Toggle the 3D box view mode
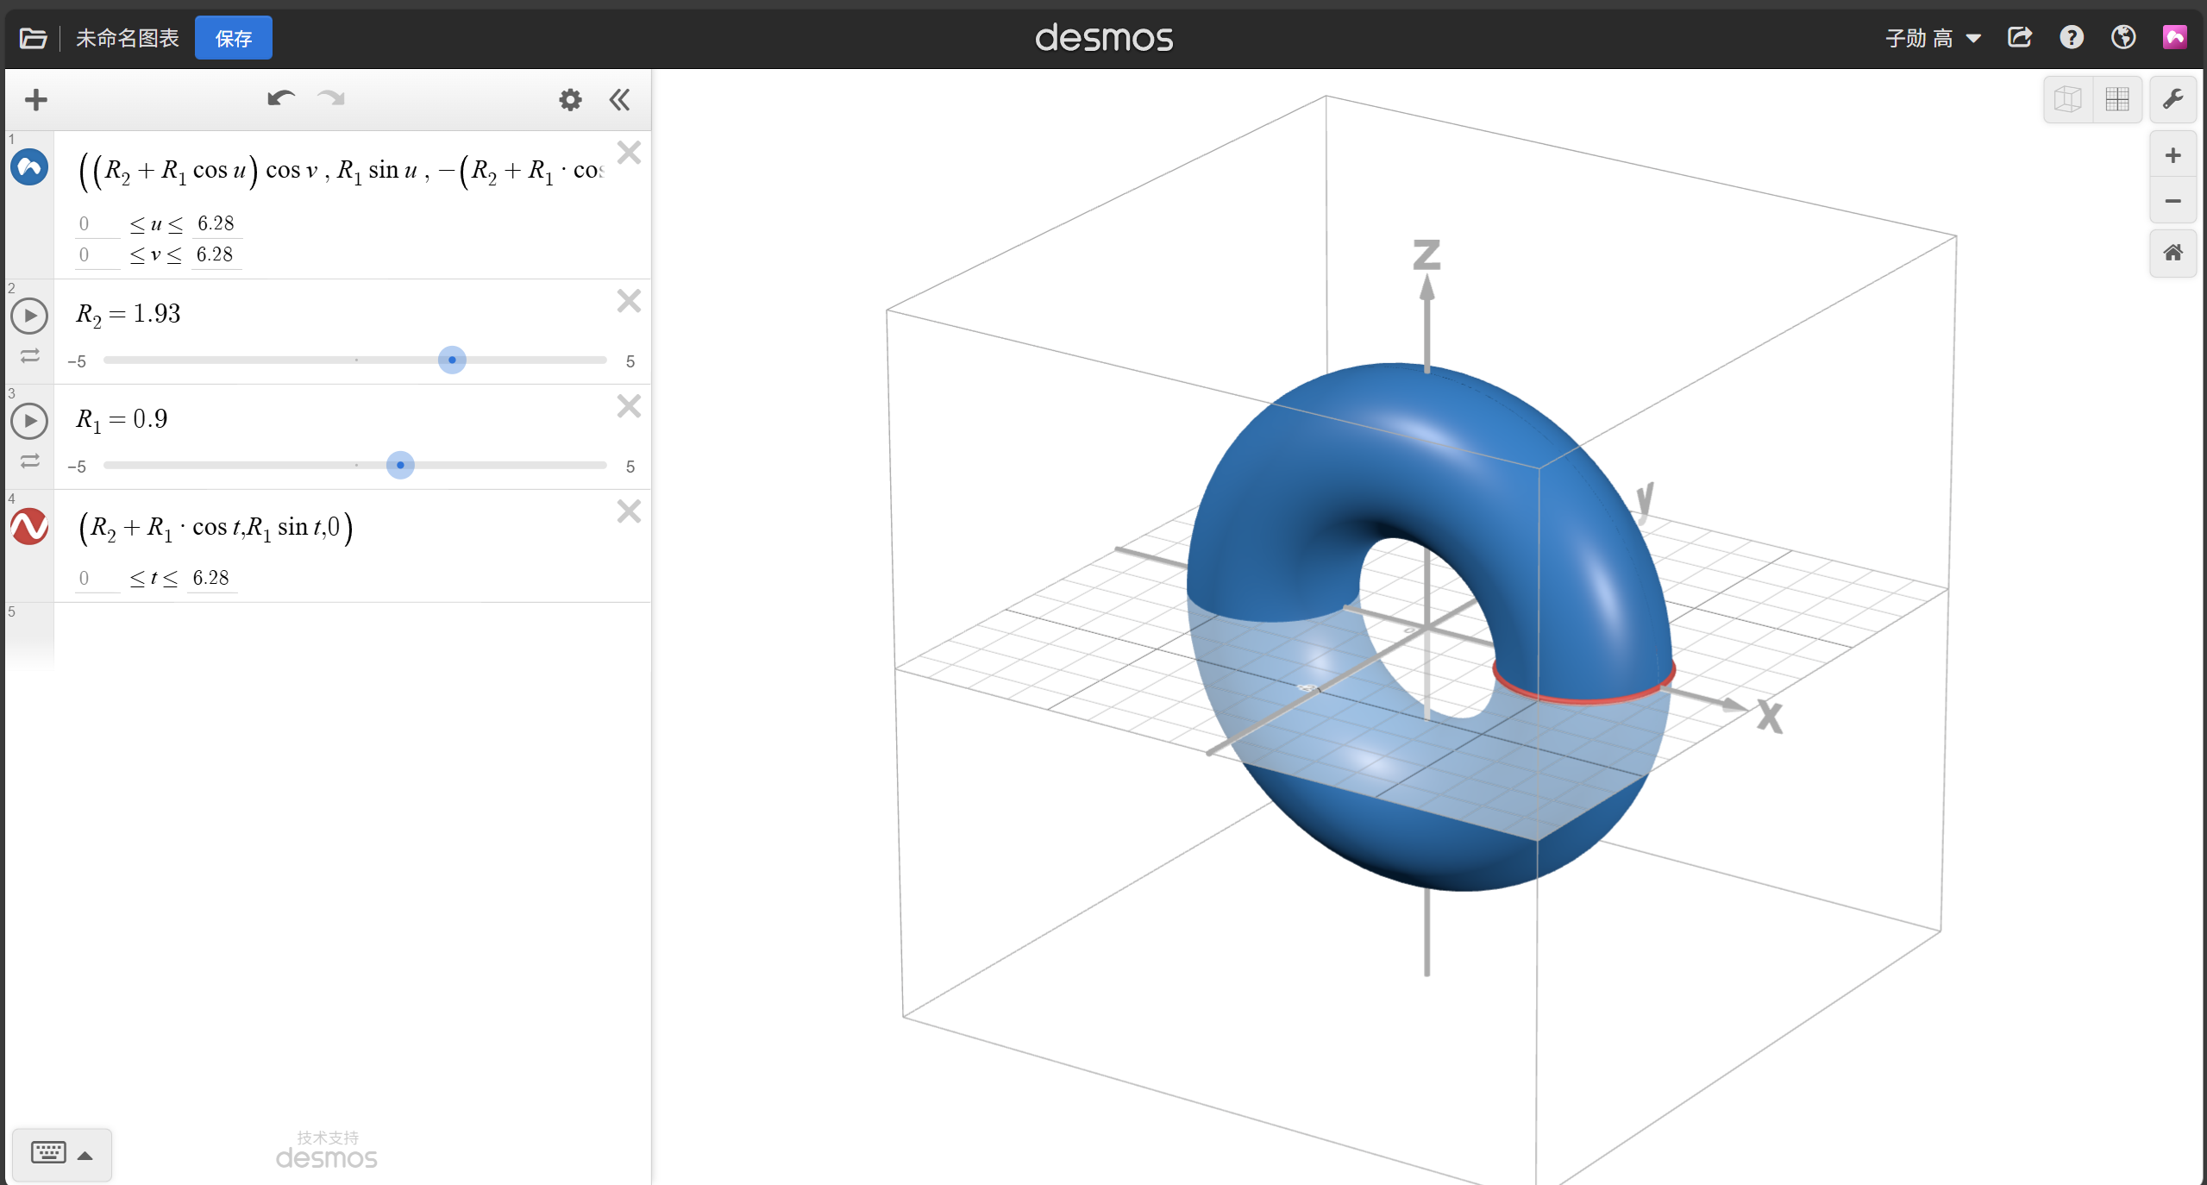This screenshot has height=1185, width=2207. [x=2068, y=100]
